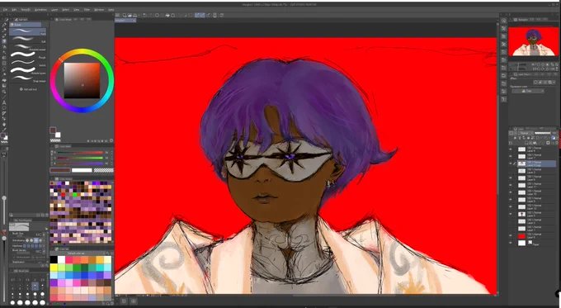Select the Layer 11 row in the Layer panel

coord(533,185)
